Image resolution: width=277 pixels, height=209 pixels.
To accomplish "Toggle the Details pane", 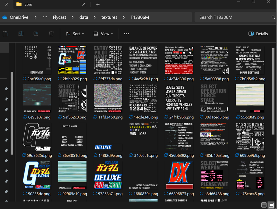I will (x=258, y=34).
